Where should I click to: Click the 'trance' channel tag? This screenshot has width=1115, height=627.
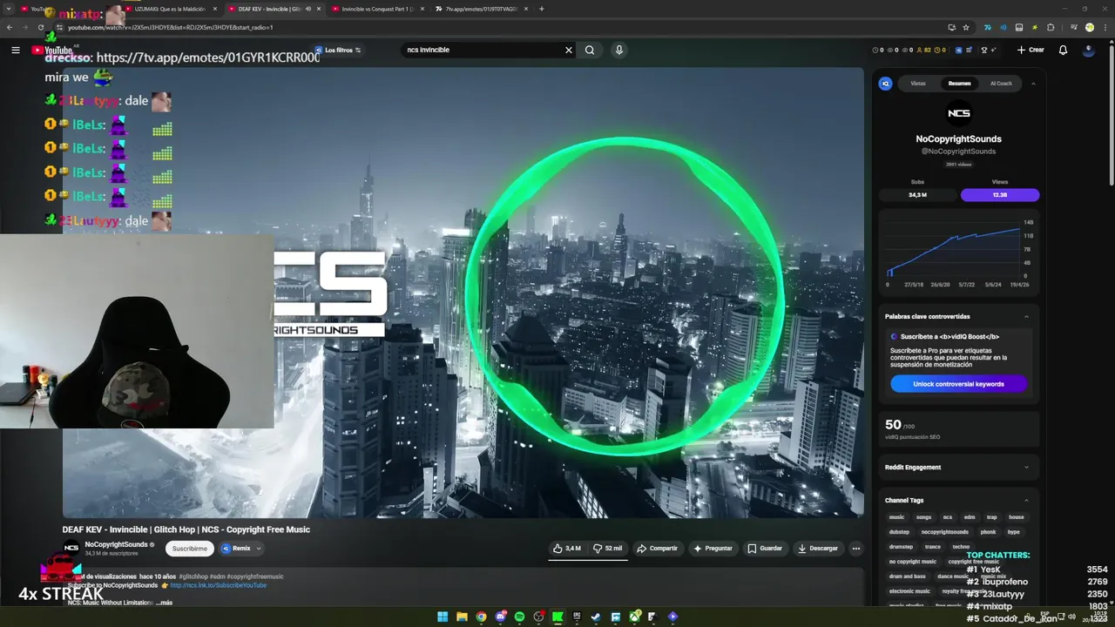click(933, 547)
